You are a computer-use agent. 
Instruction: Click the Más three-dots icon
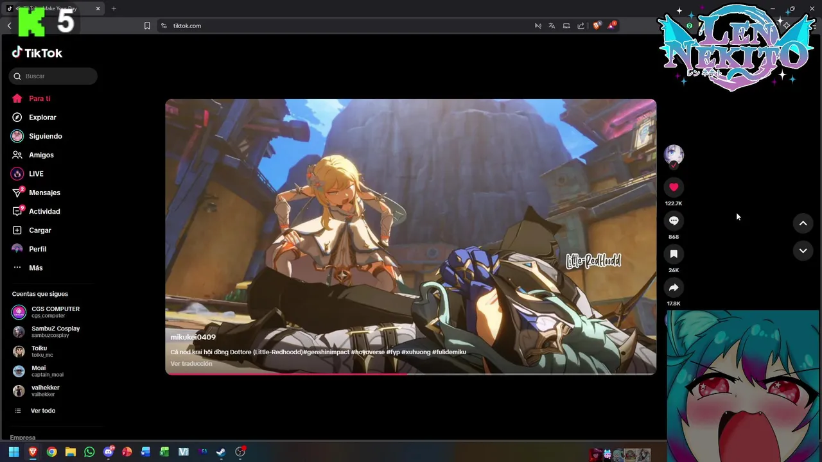[17, 268]
